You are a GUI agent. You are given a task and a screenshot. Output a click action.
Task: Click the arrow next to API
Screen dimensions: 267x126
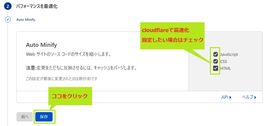coord(230,98)
